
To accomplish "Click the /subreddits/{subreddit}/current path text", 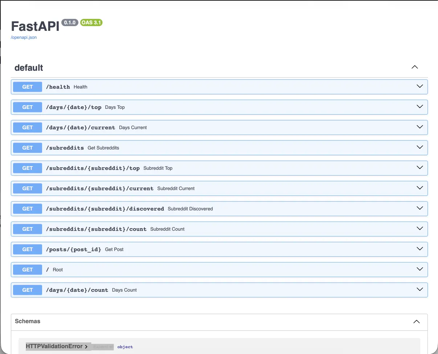I will [100, 188].
